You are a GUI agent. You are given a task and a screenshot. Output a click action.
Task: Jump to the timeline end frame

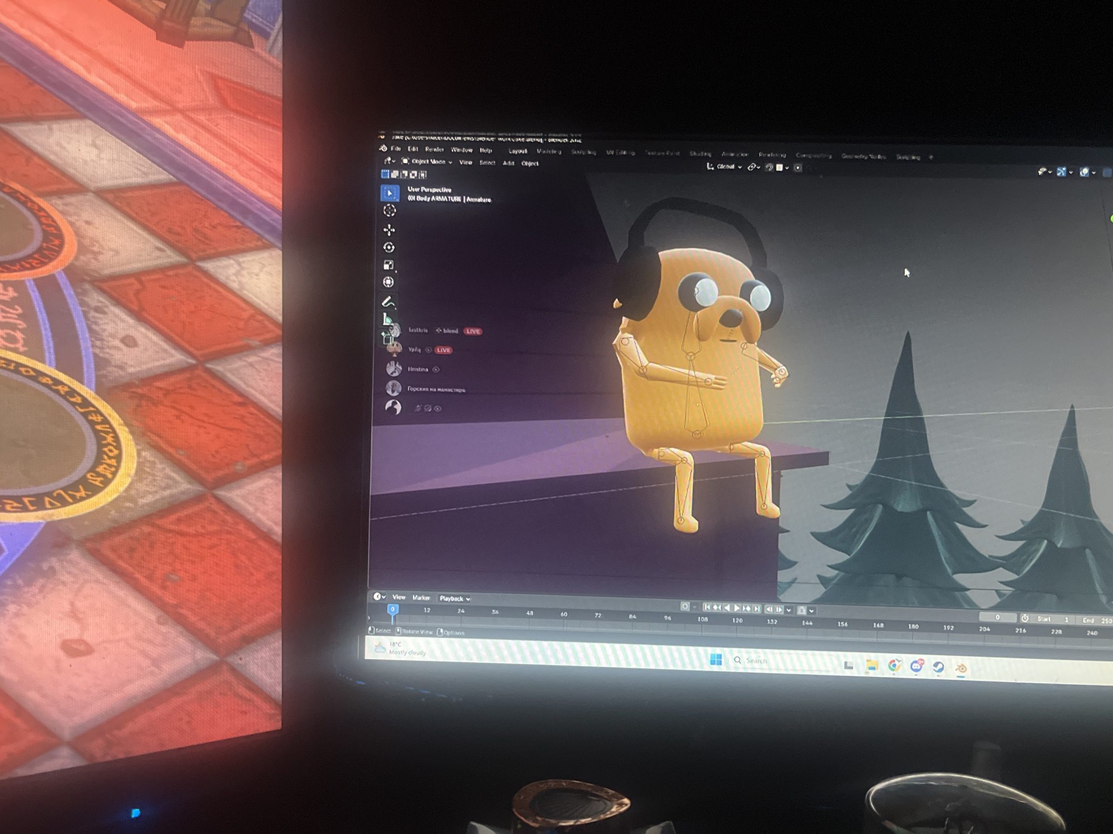point(756,609)
